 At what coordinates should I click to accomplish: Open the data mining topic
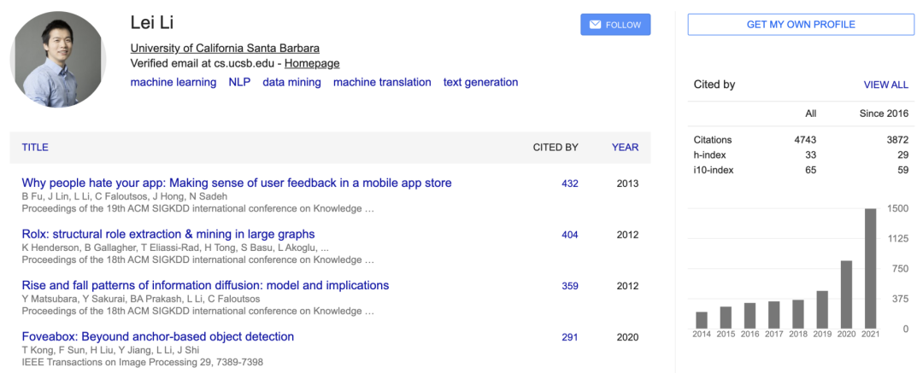(291, 83)
